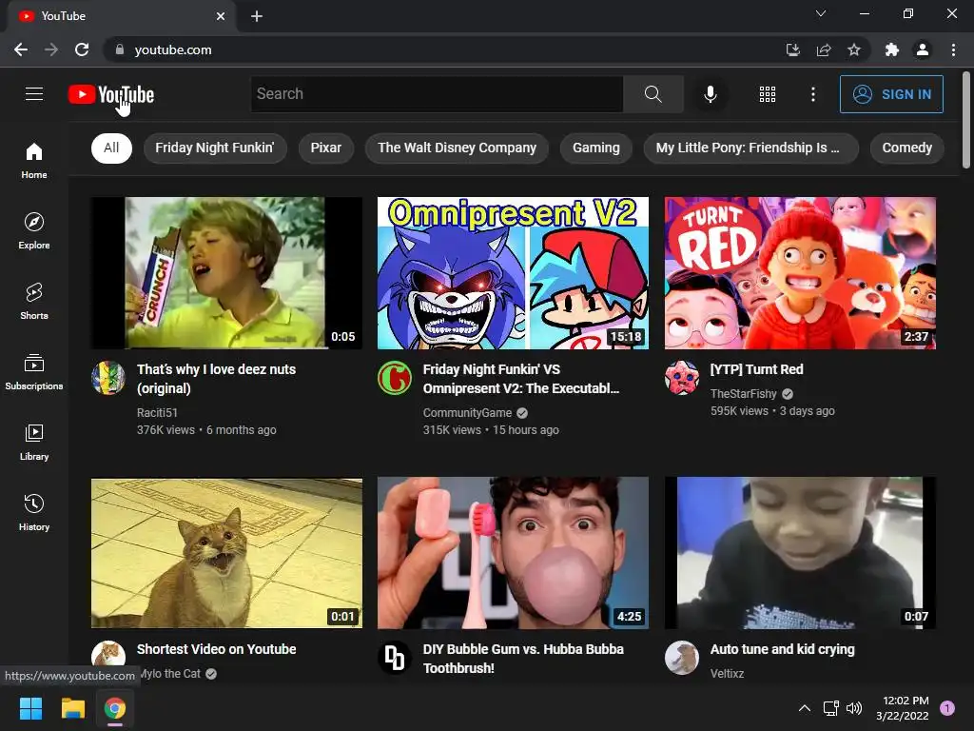
Task: Go to Home in sidebar
Action: 34,160
